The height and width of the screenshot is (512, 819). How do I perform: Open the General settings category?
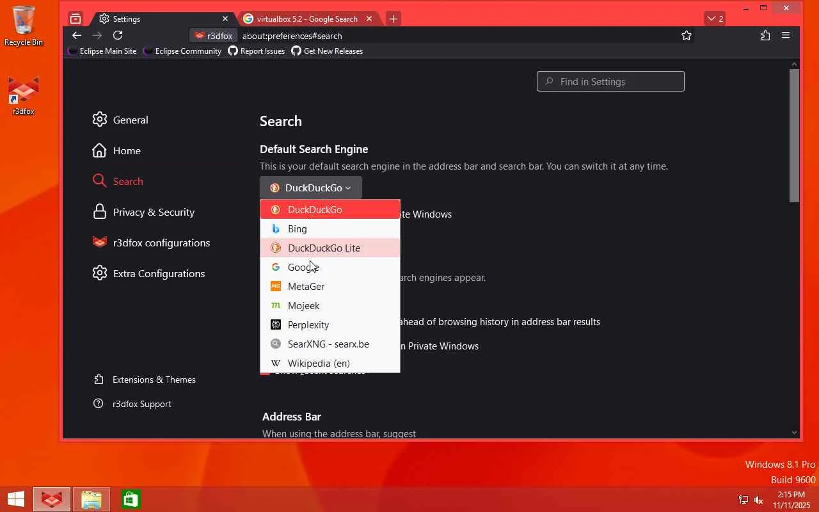pyautogui.click(x=120, y=120)
